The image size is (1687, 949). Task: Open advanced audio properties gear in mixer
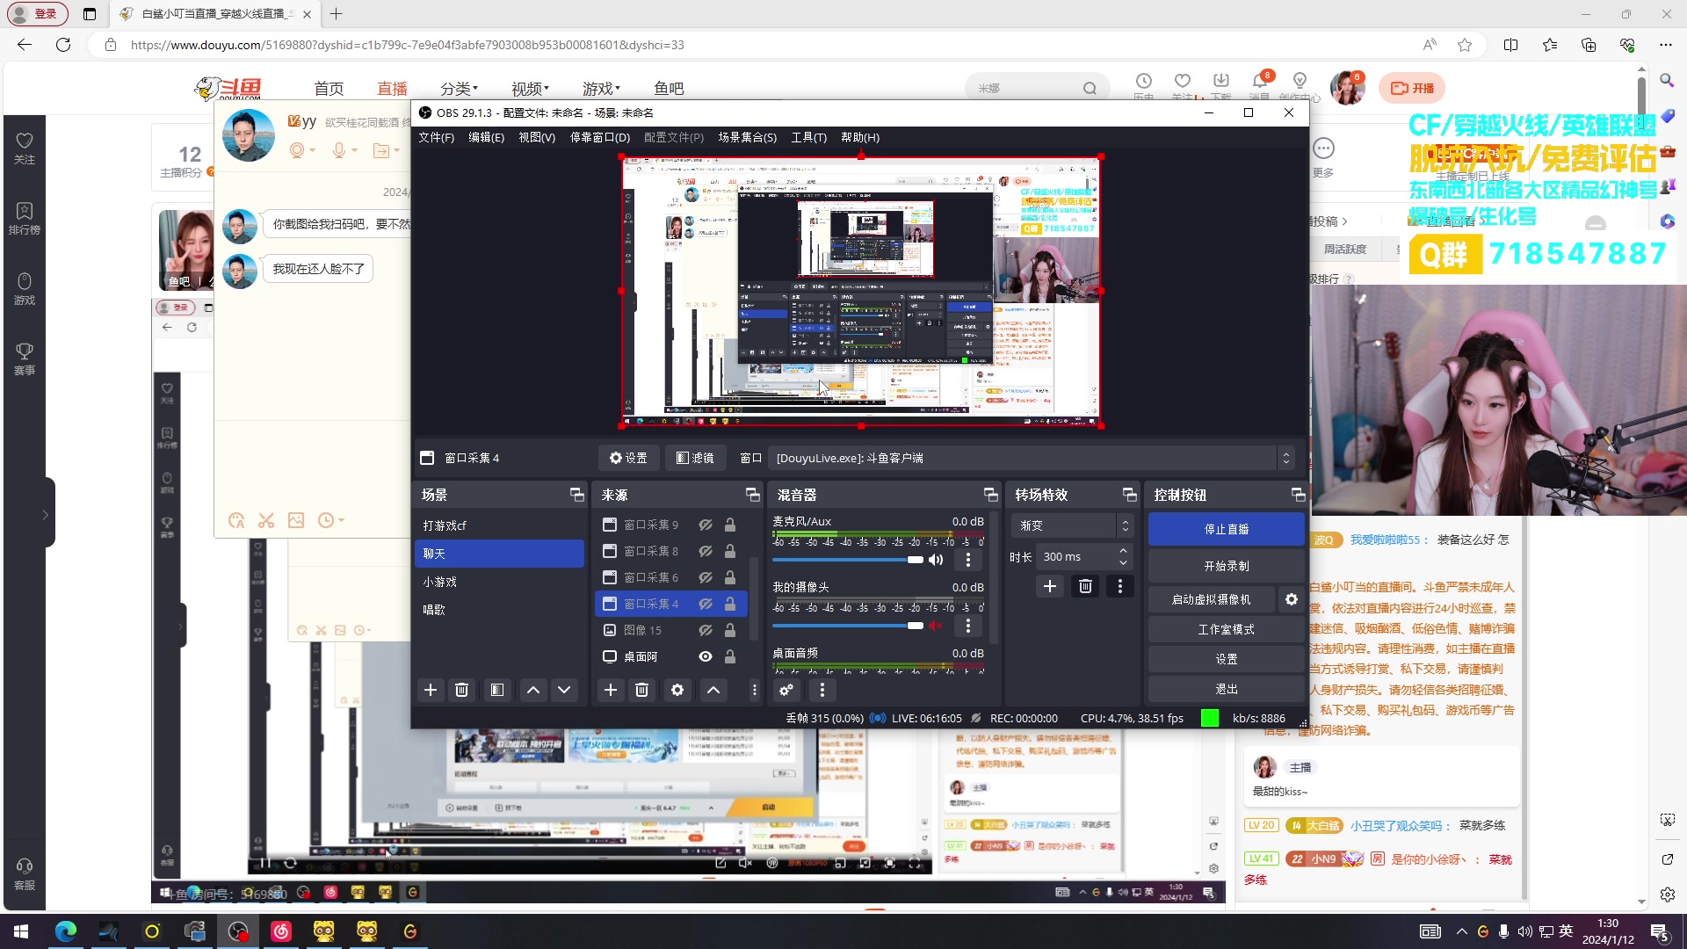[786, 690]
